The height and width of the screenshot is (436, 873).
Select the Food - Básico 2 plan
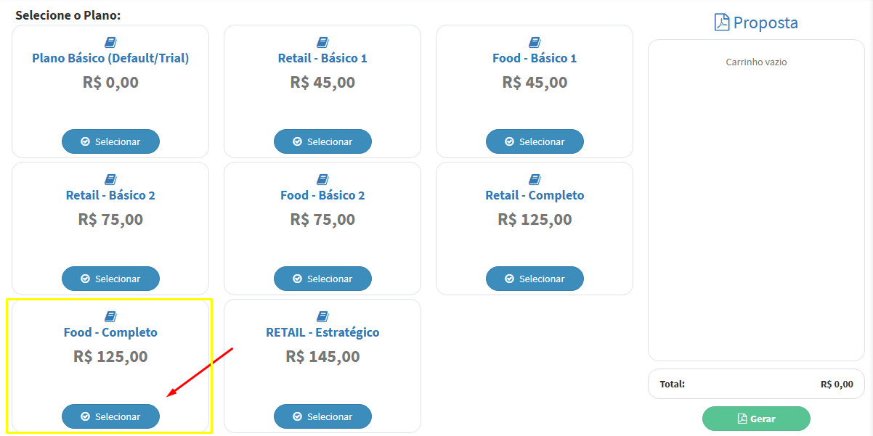322,279
